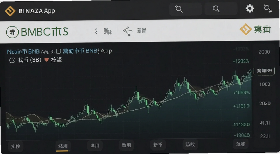
Task: Click the -11138.0 value label
Action: [x=241, y=125]
